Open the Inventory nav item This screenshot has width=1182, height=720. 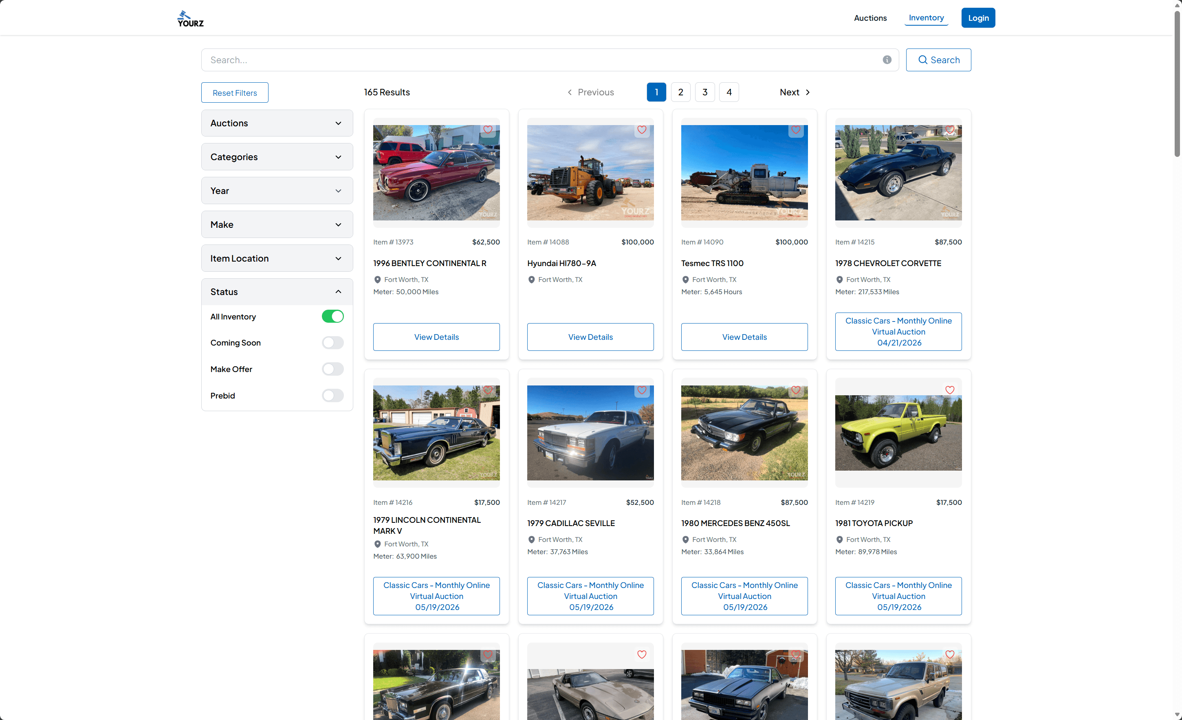click(926, 18)
